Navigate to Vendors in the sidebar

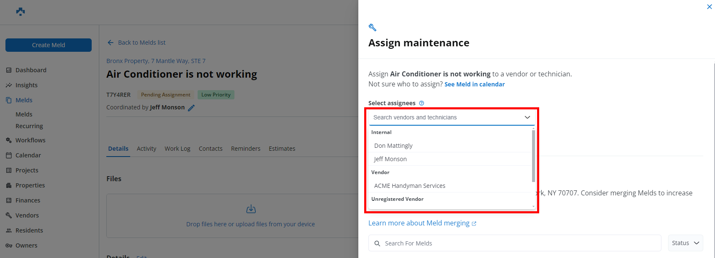27,215
